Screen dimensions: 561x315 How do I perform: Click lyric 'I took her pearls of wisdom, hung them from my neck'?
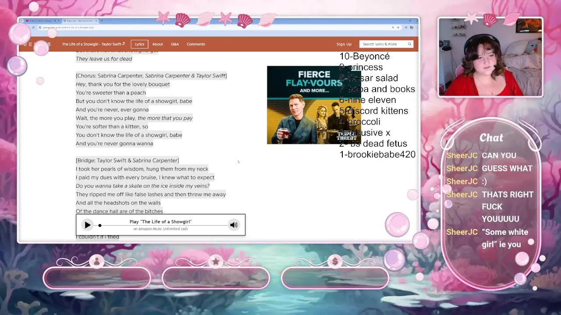click(142, 169)
